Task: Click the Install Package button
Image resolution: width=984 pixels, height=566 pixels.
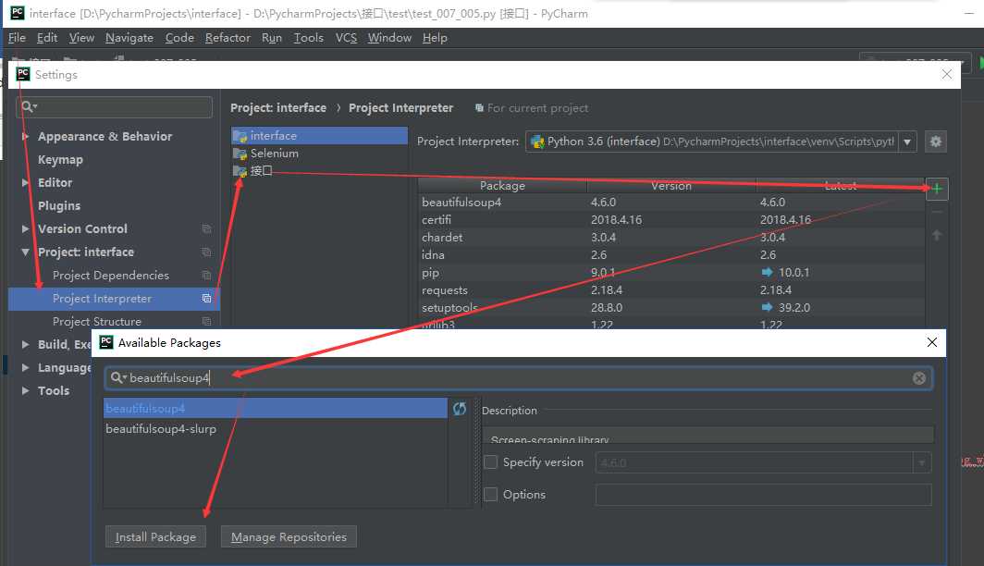Action: (155, 537)
